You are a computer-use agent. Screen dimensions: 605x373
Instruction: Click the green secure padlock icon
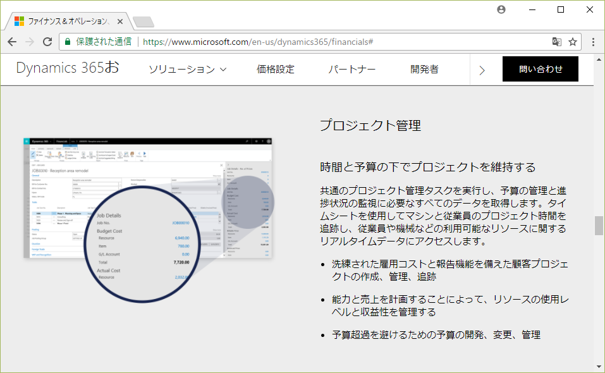point(68,42)
